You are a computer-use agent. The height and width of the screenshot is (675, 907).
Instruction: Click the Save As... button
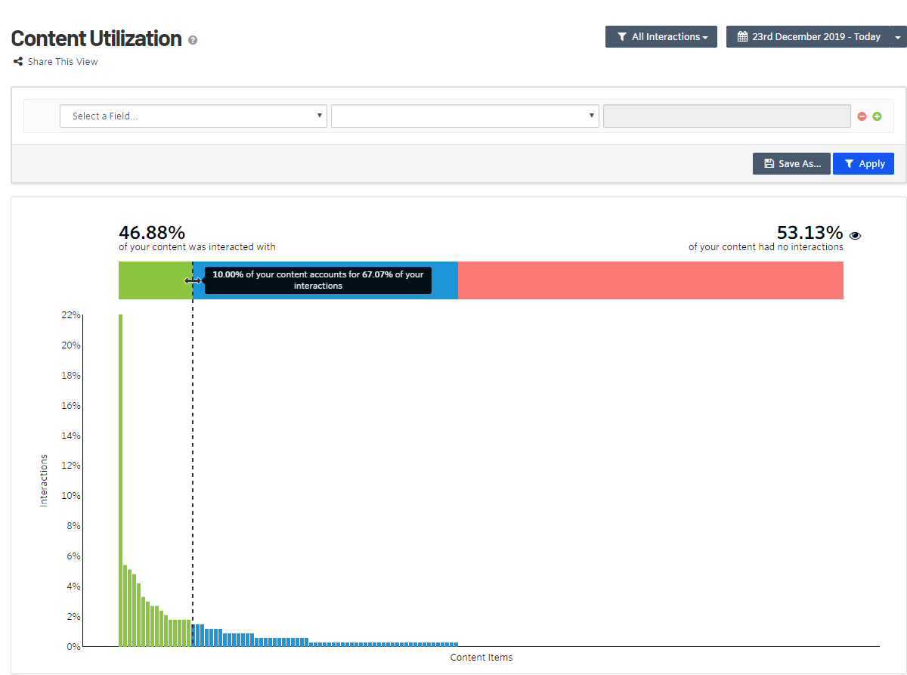tap(791, 164)
